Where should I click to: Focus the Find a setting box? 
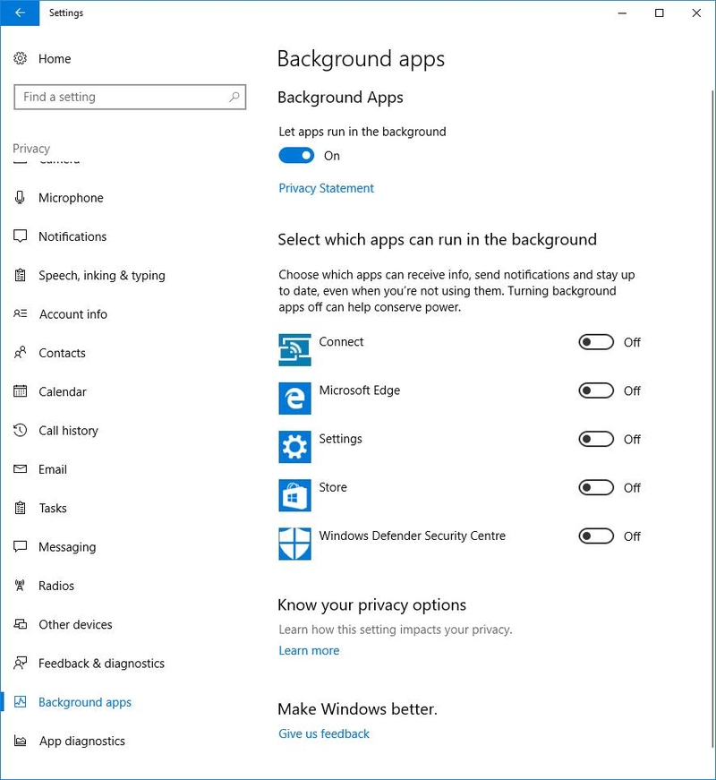click(130, 97)
